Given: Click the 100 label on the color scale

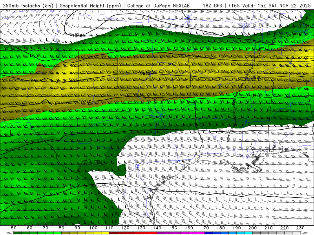Looking at the screenshot, I should click(93, 228).
